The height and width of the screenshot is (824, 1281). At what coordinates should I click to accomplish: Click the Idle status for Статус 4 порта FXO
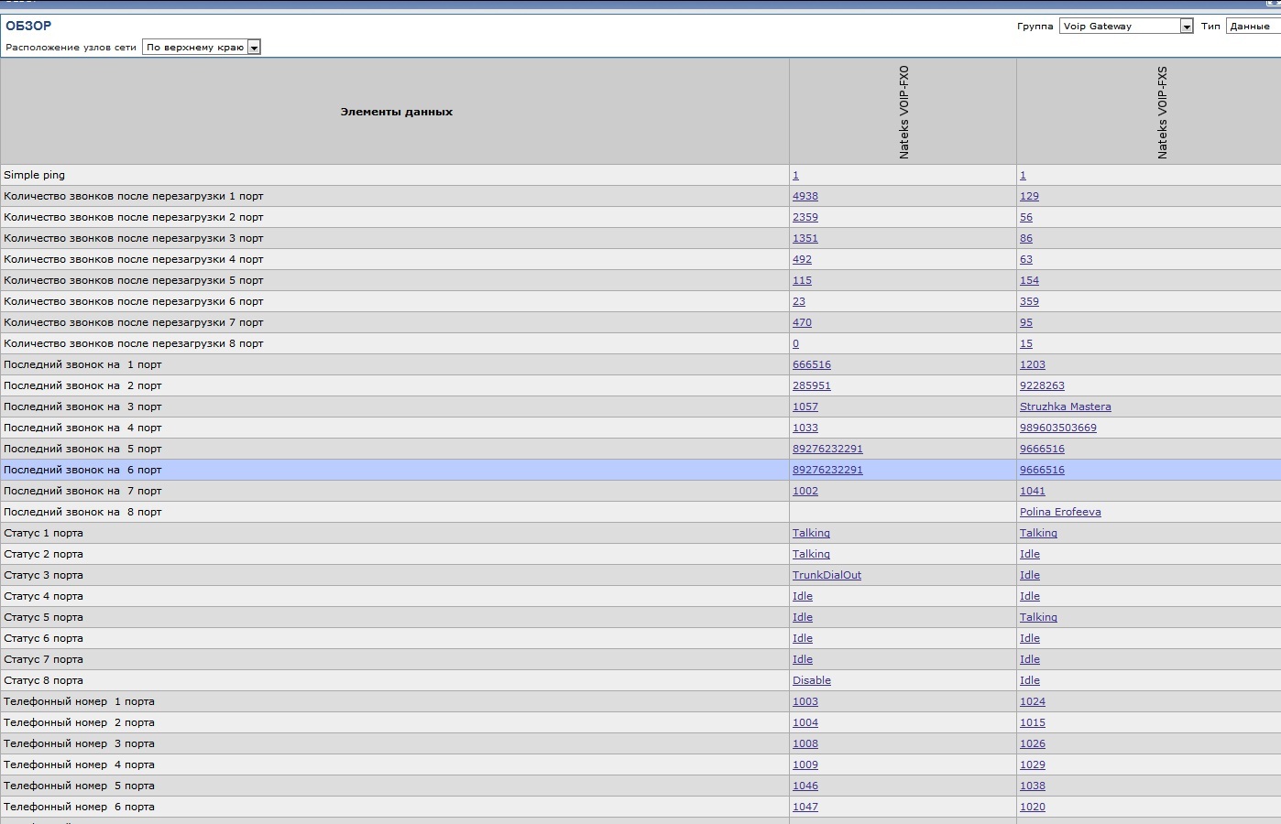[803, 596]
